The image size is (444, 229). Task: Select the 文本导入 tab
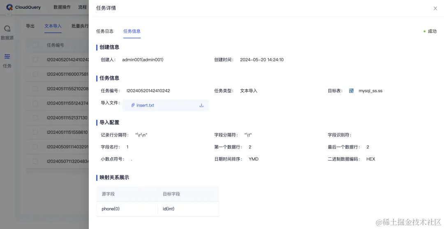(x=53, y=26)
